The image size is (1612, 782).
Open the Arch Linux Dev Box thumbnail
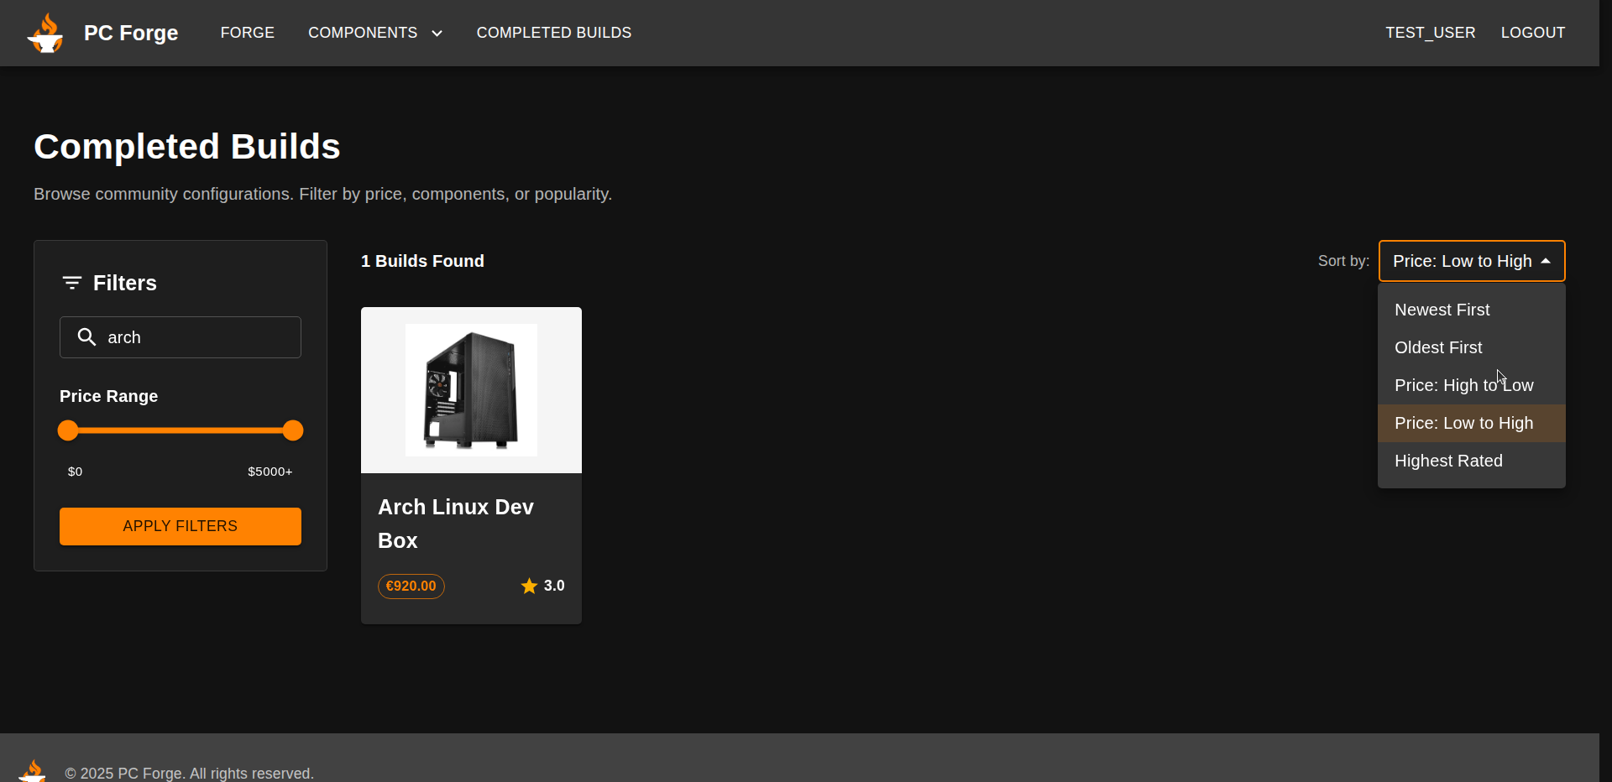pos(471,390)
